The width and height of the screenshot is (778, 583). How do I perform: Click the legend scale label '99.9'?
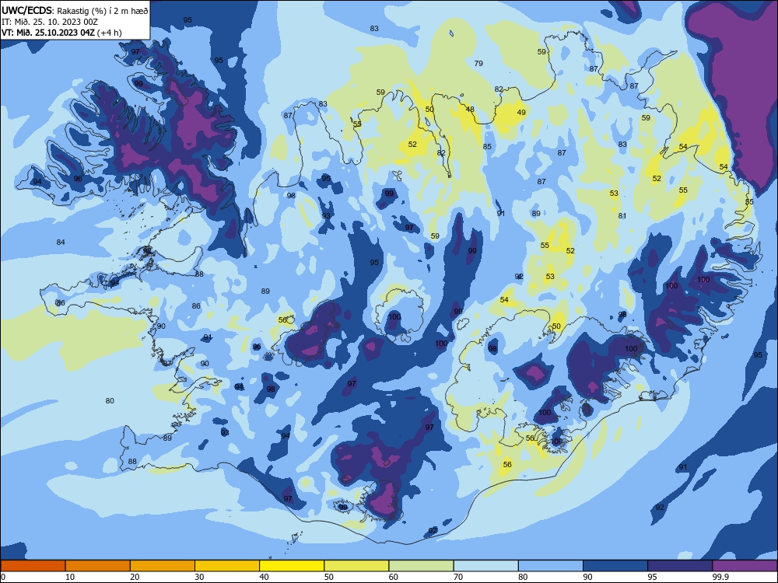720,577
